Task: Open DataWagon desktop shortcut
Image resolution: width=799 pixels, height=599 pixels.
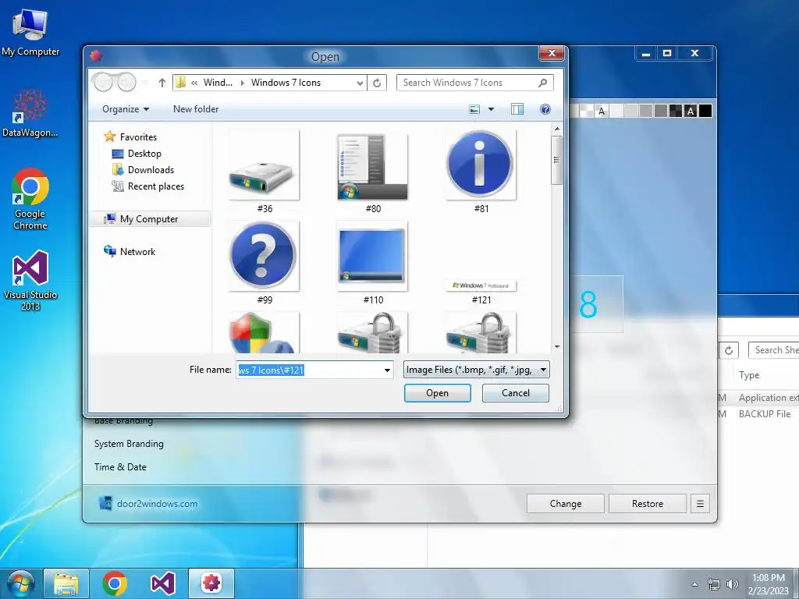Action: click(30, 114)
